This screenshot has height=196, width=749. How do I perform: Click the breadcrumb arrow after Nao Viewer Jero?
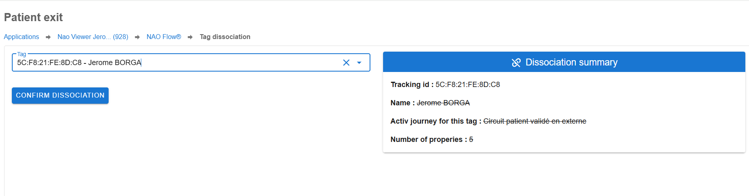tap(137, 37)
